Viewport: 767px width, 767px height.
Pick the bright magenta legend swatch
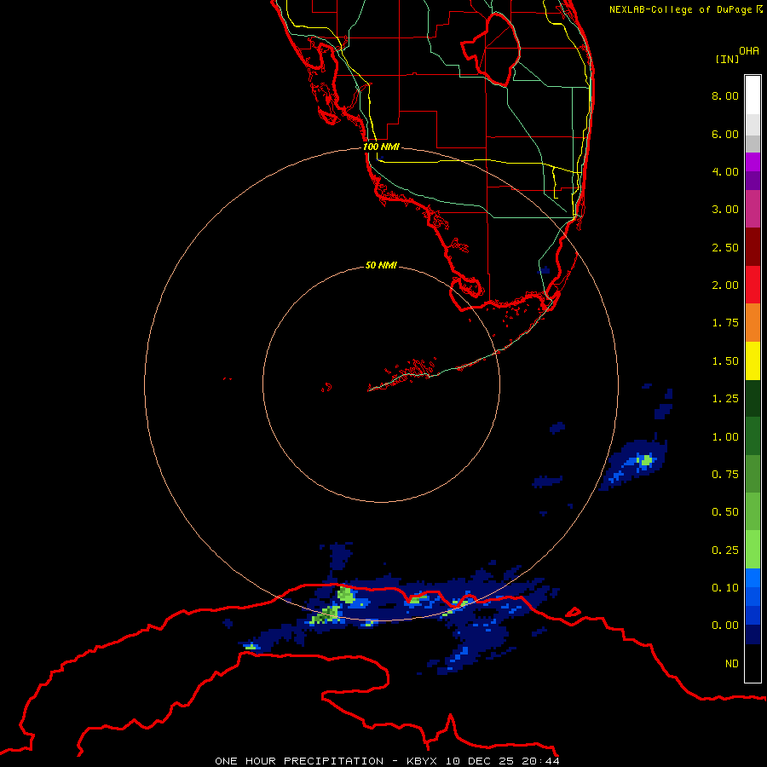coord(753,162)
